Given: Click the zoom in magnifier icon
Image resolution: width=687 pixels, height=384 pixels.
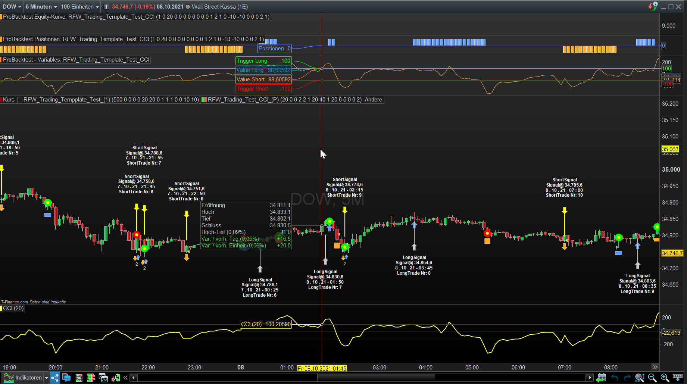Looking at the screenshot, I should coord(665,378).
